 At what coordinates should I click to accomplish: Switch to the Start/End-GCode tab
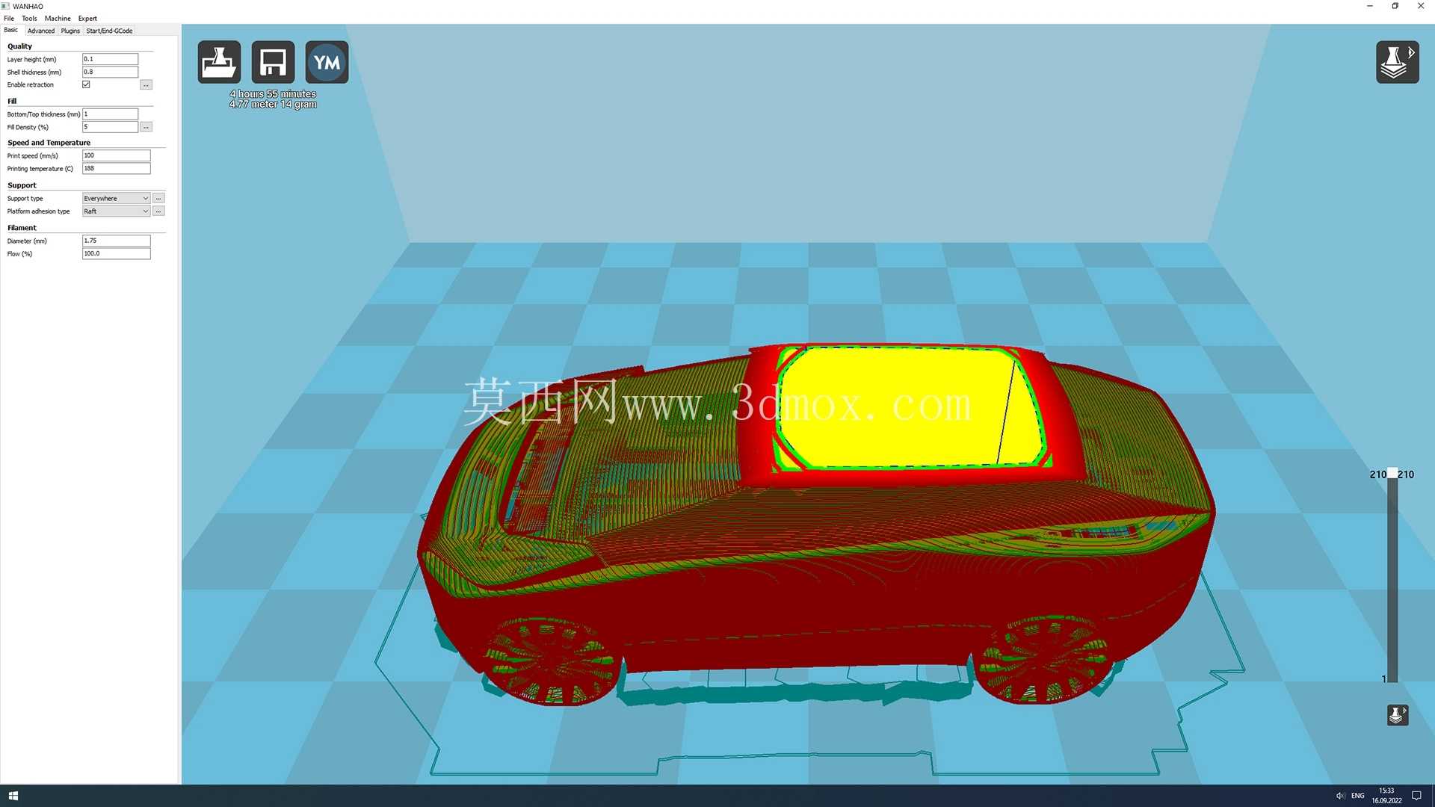pyautogui.click(x=109, y=31)
